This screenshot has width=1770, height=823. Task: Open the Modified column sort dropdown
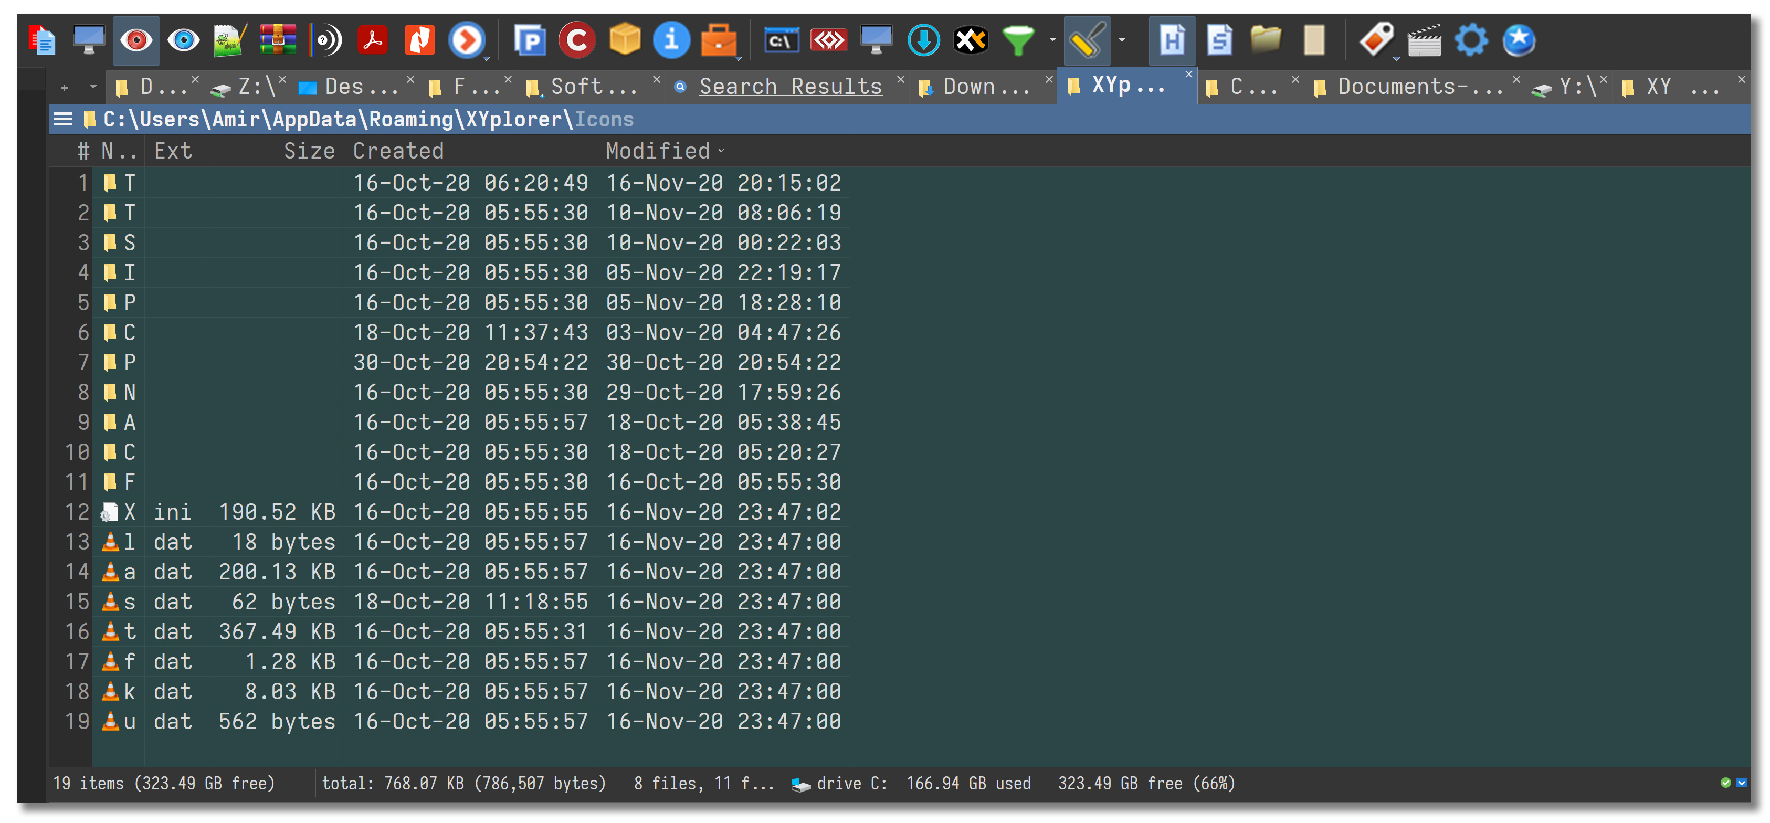(720, 151)
